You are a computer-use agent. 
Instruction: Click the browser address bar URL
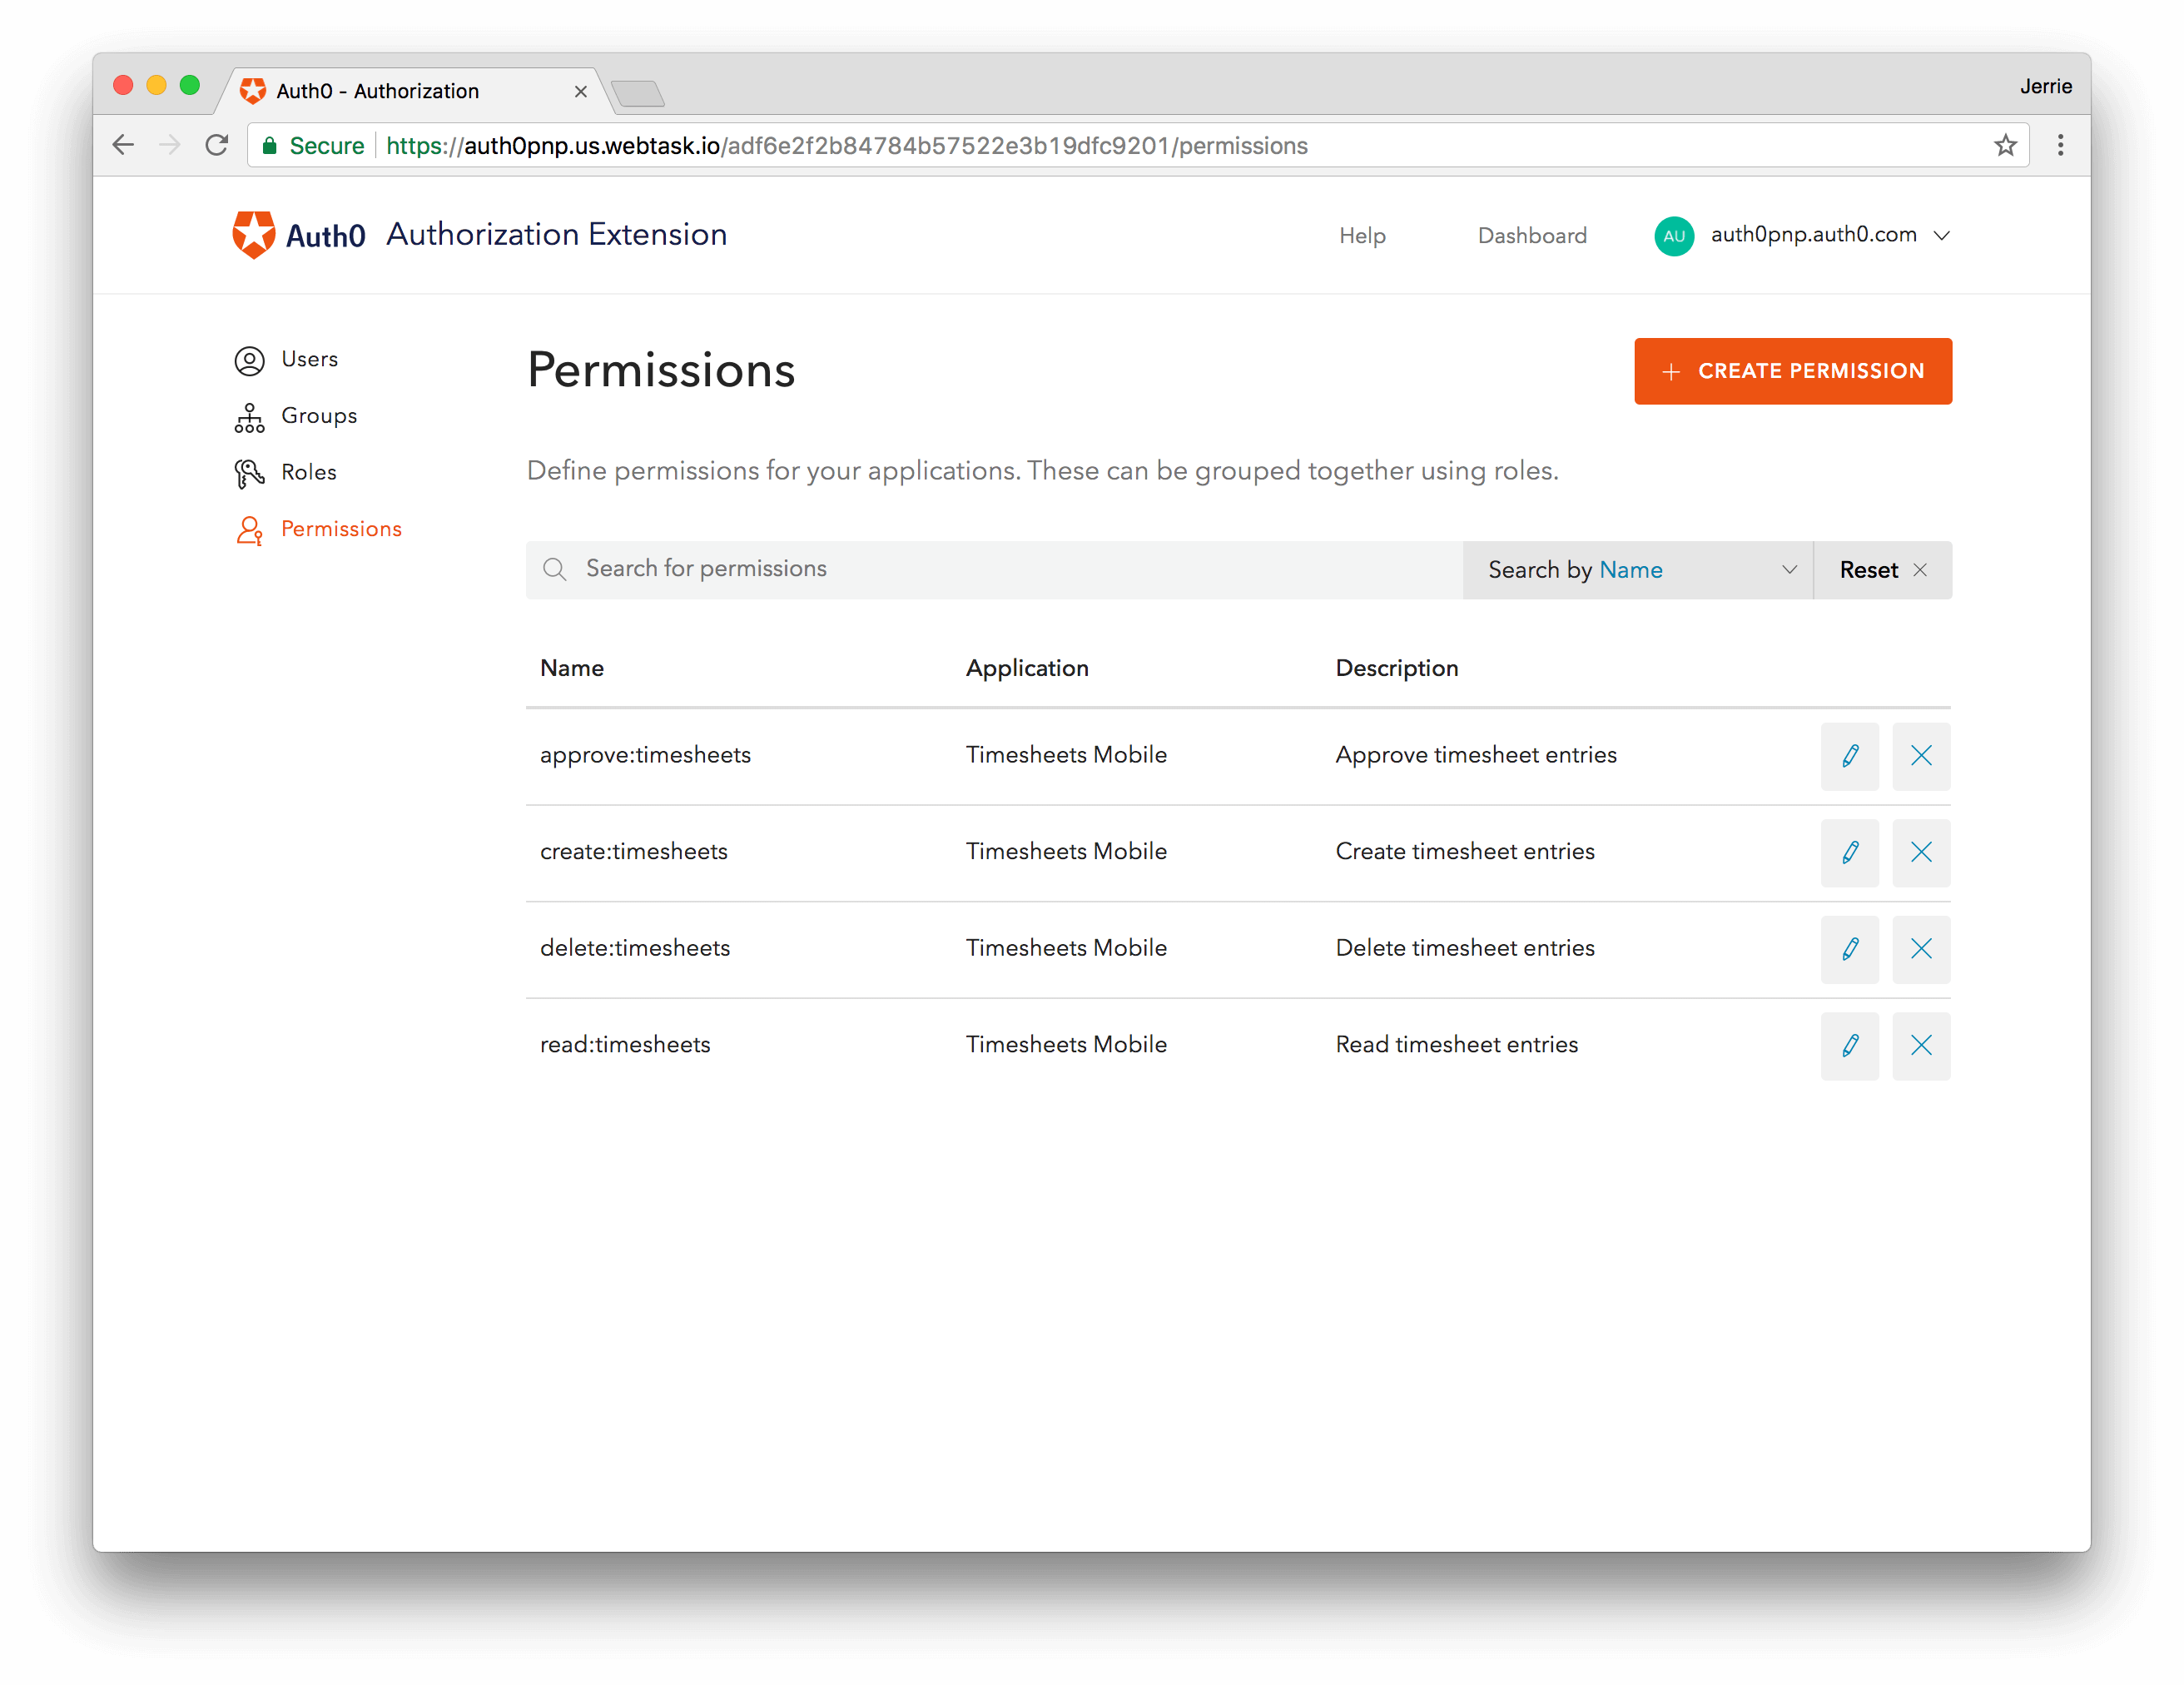846,146
